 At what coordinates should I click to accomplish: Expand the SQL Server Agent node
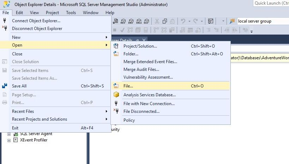coord(9,134)
